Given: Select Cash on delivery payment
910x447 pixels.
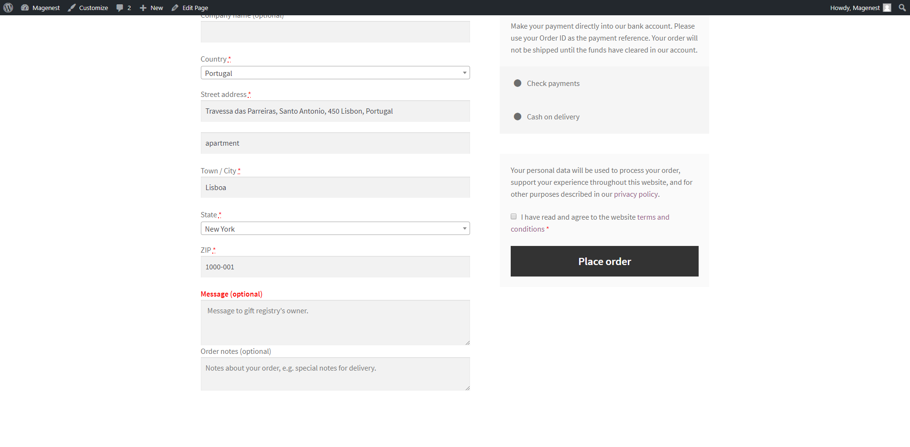Looking at the screenshot, I should (517, 117).
